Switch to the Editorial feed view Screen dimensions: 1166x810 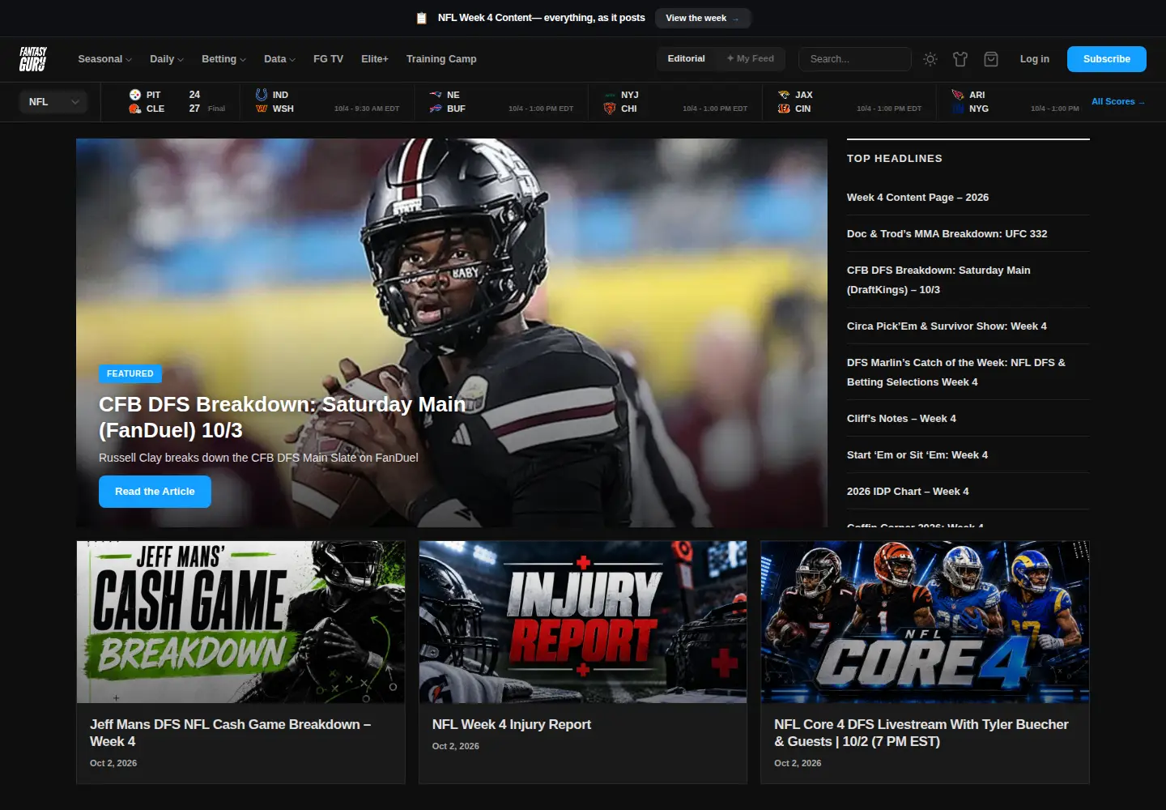click(x=686, y=58)
